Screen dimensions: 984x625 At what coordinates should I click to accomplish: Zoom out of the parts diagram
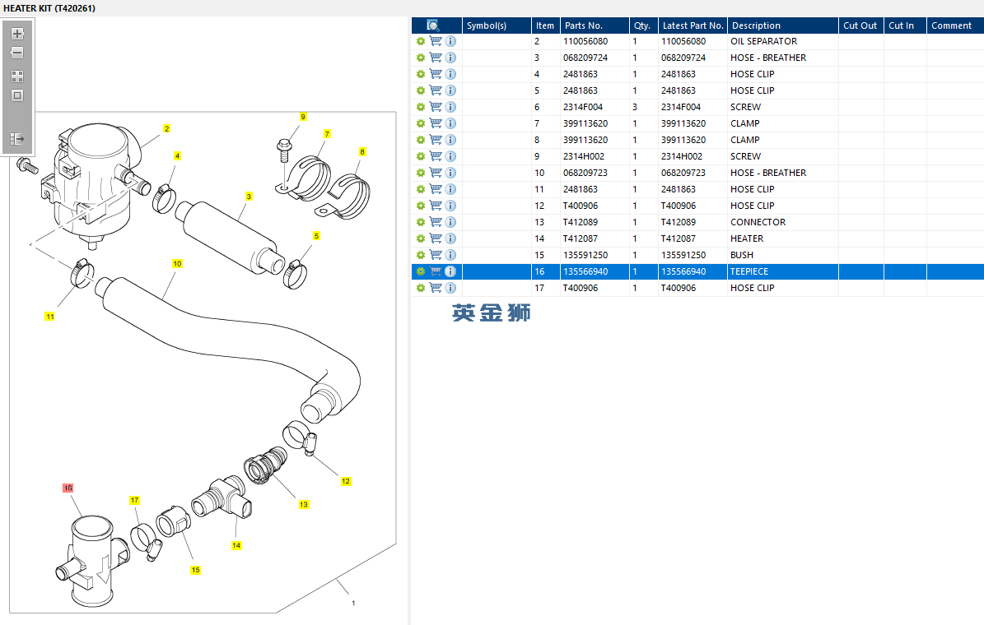click(17, 53)
